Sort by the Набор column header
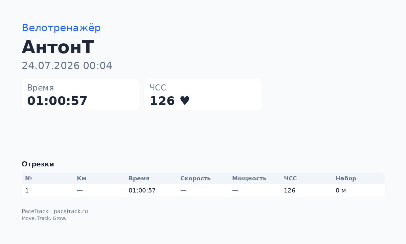This screenshot has height=244, width=406. (x=346, y=178)
